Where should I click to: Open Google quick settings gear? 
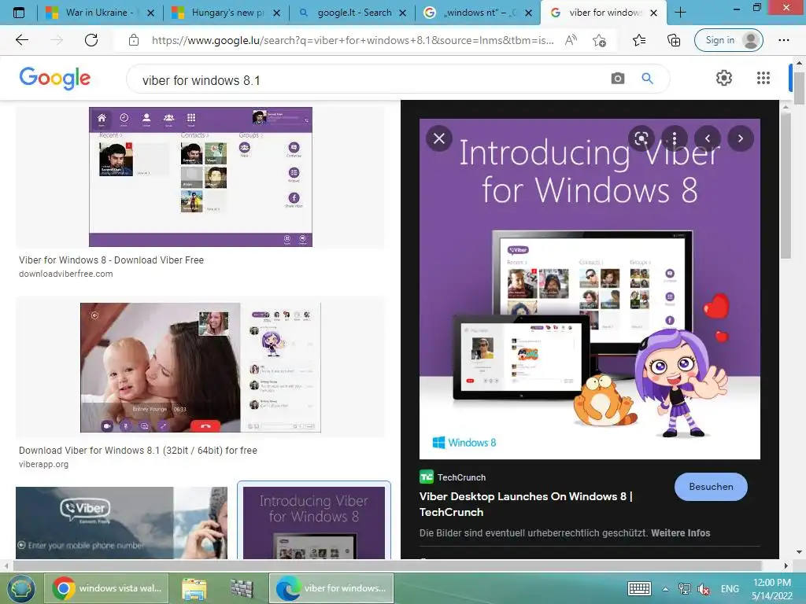tap(724, 78)
